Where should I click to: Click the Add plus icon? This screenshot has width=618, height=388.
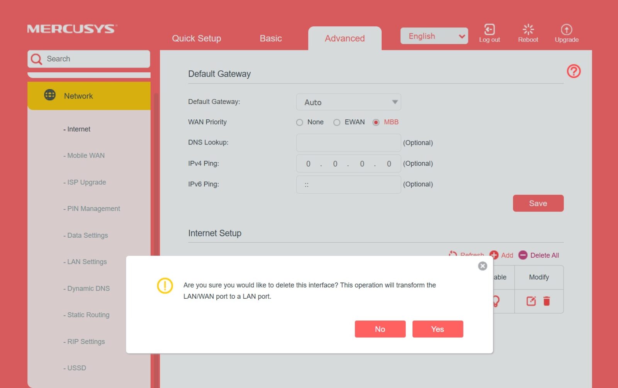pos(494,255)
